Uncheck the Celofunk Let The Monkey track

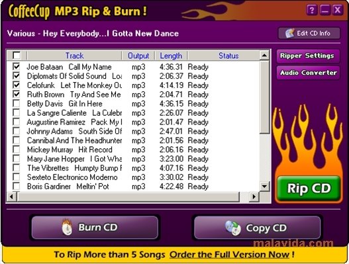pos(17,85)
